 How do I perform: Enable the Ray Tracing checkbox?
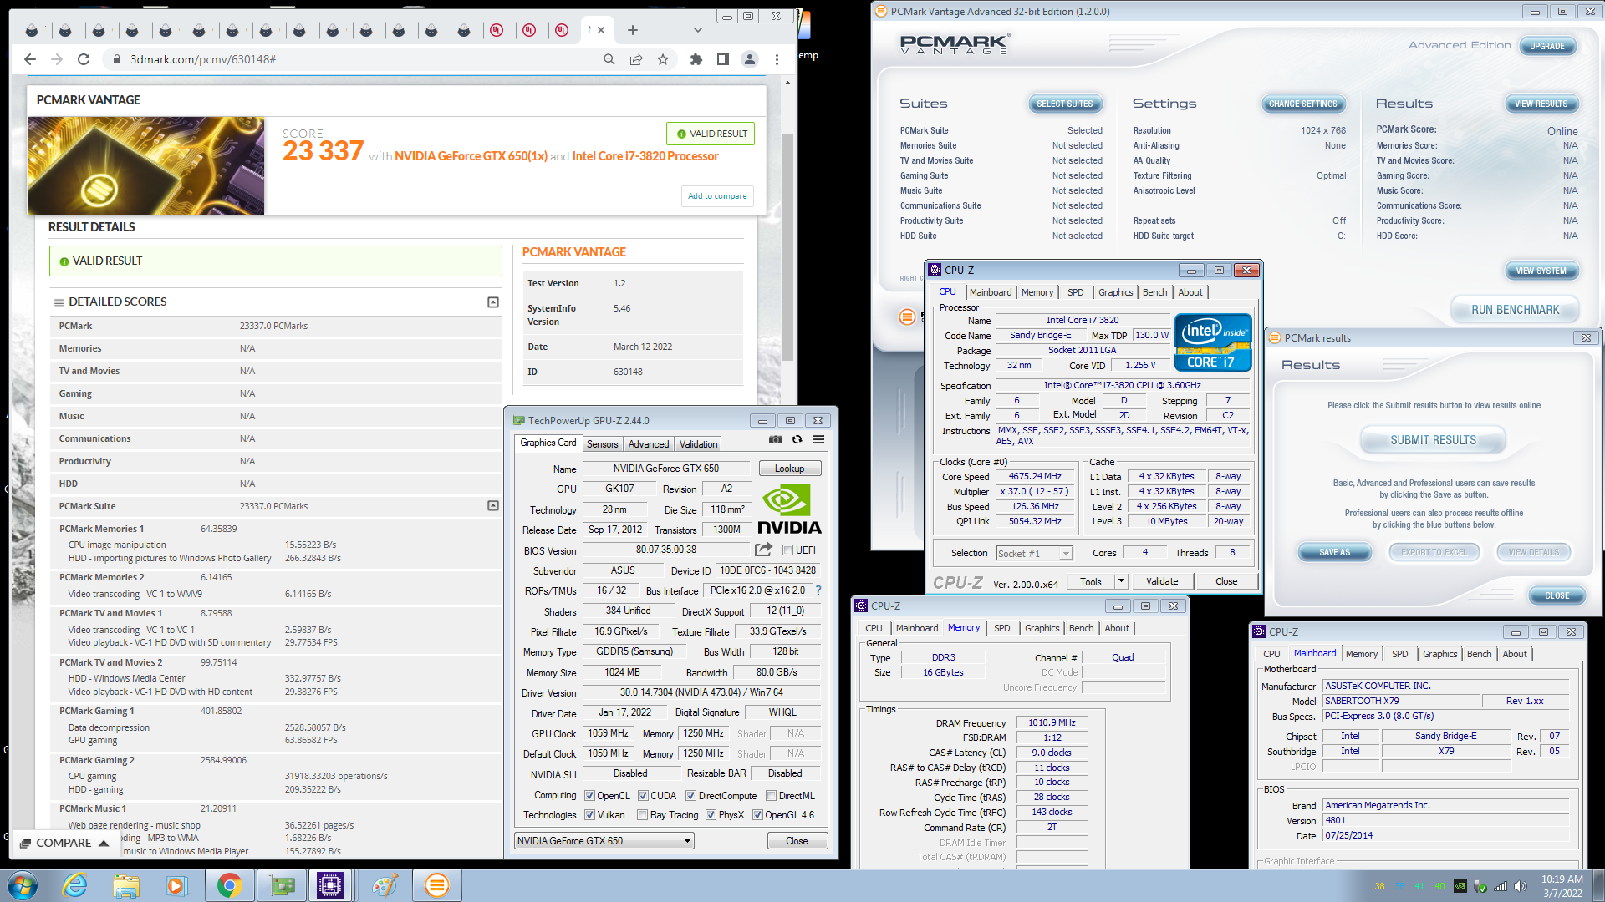point(642,815)
